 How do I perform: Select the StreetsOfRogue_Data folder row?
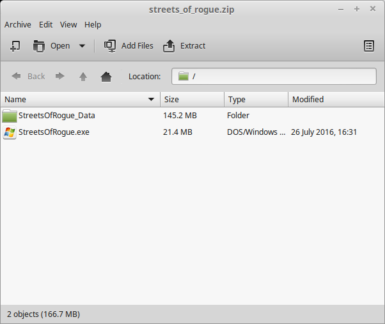[192, 116]
